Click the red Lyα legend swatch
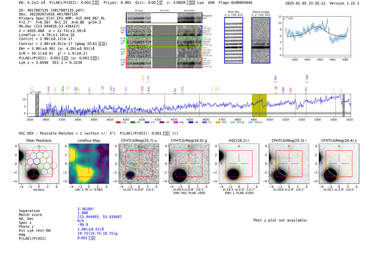The height and width of the screenshot is (257, 378). [x=118, y=122]
